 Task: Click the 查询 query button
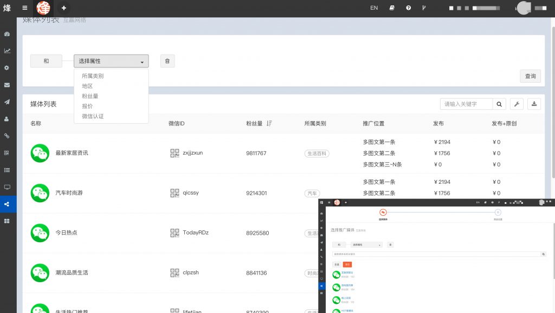(530, 76)
